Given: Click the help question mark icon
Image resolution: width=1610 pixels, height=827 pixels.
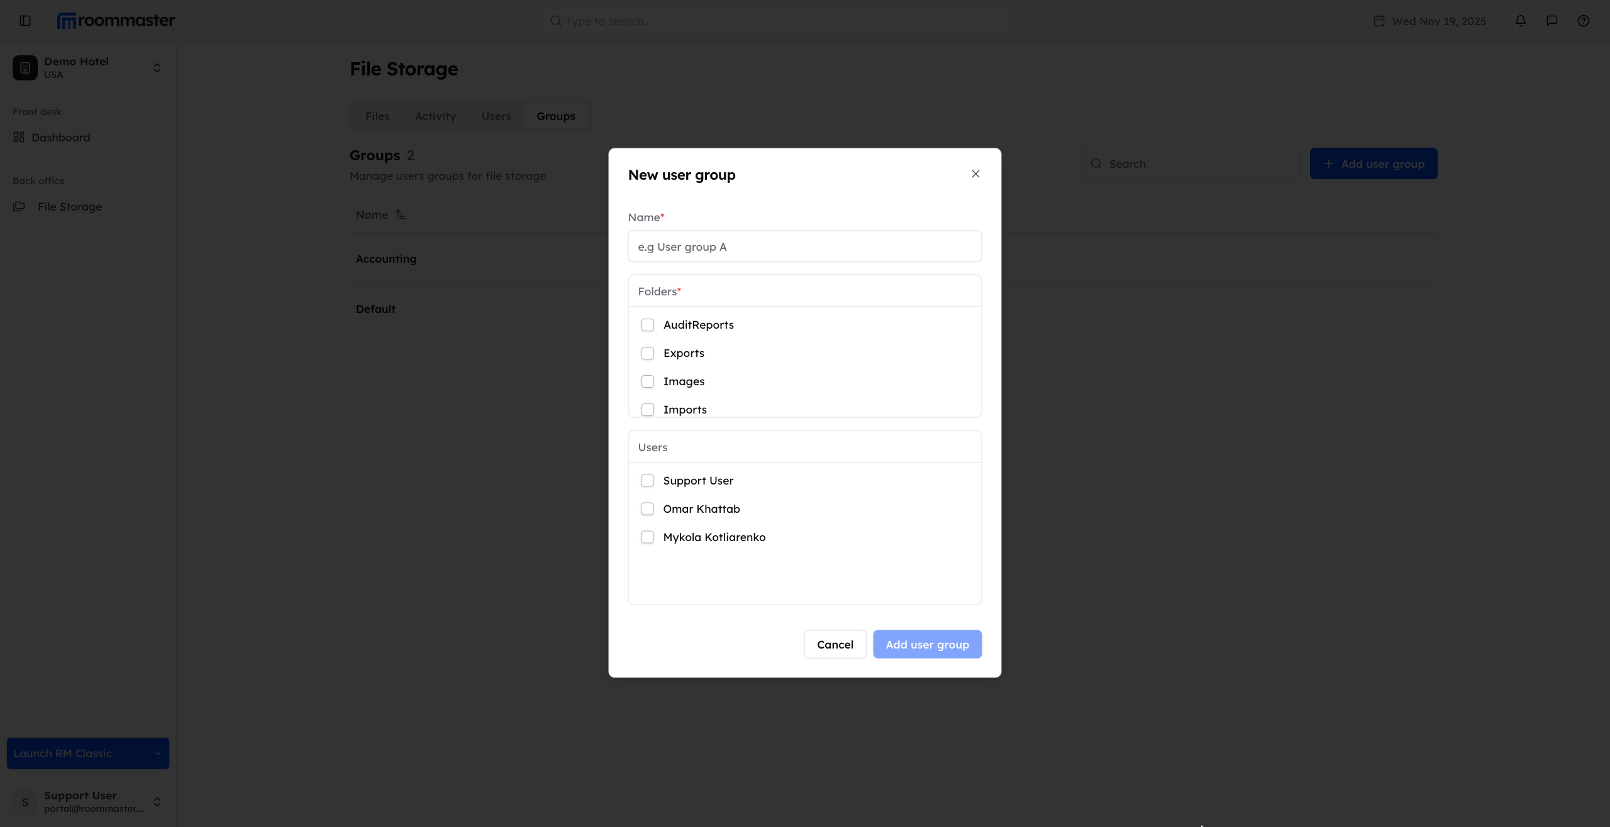Looking at the screenshot, I should (1584, 21).
